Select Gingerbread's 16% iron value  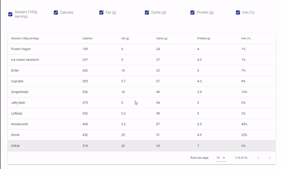(x=244, y=92)
